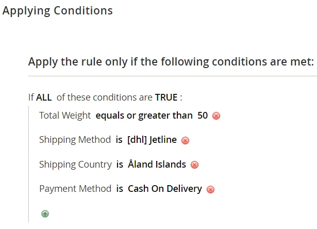317x229 pixels.
Task: Click the Applying Conditions heading
Action: pos(58,10)
